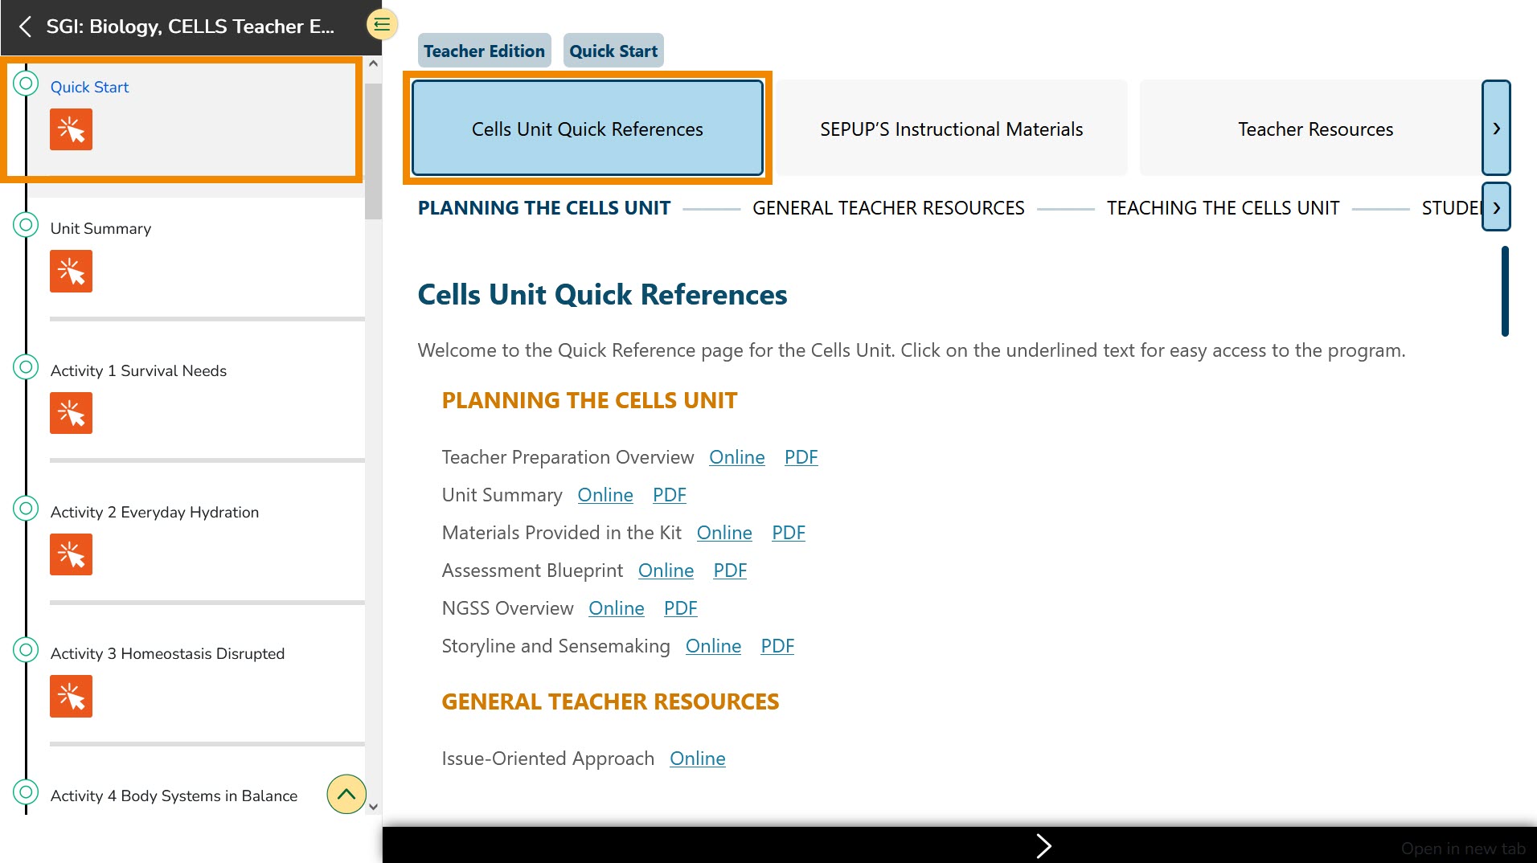Click the click icon for Activity 1 Survival Needs
Screen dimensions: 1537x863
click(71, 412)
